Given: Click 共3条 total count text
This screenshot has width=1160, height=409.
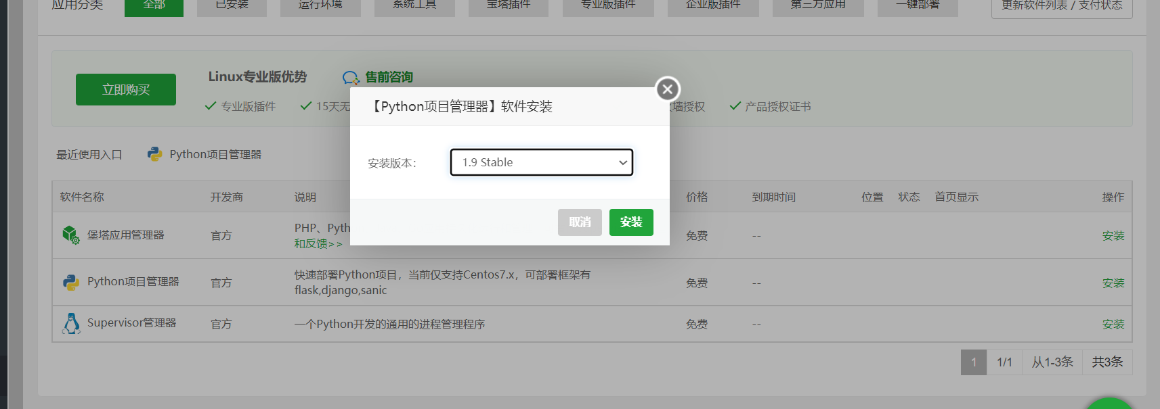Looking at the screenshot, I should (1107, 362).
